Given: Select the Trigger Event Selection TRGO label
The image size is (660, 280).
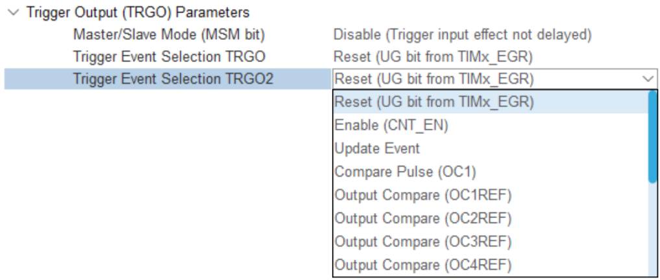Looking at the screenshot, I should [x=169, y=57].
